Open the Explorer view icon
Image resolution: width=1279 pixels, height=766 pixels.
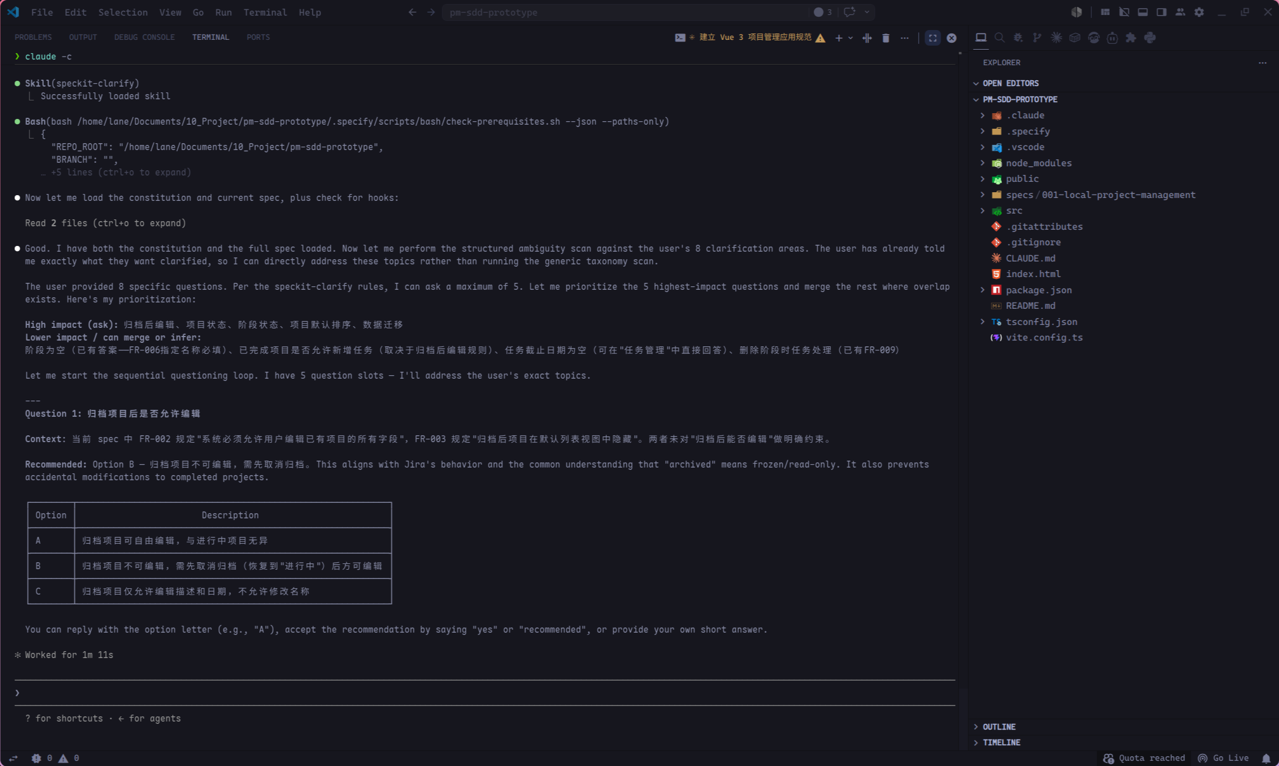point(980,38)
